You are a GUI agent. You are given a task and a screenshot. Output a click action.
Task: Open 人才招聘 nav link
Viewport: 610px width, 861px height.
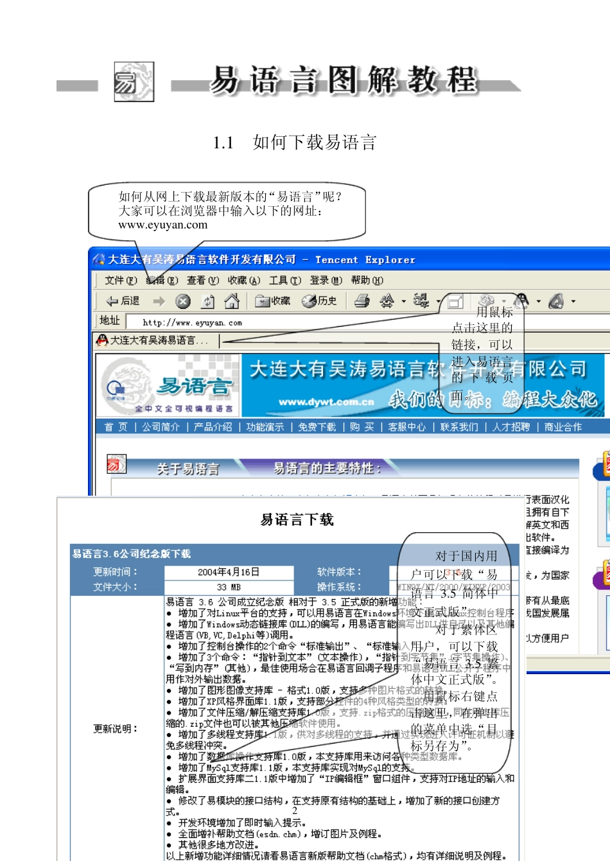511,427
